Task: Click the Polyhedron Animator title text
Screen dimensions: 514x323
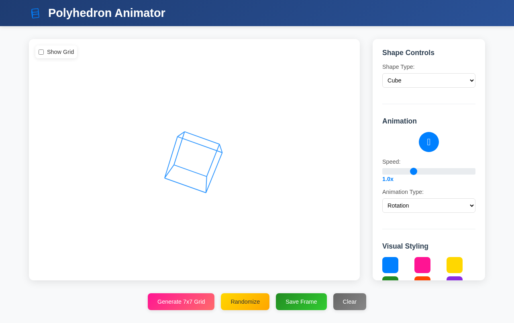Action: tap(106, 13)
